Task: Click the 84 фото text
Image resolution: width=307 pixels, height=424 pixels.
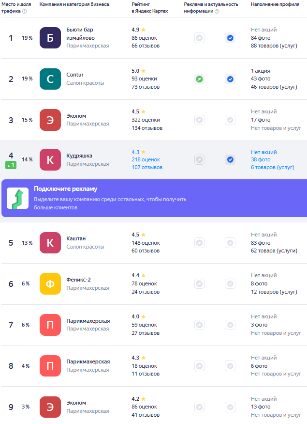Action: [261, 38]
